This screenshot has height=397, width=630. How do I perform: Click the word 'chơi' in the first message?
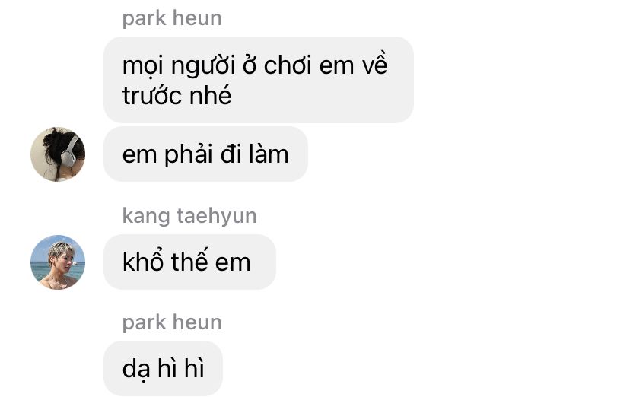pyautogui.click(x=288, y=65)
